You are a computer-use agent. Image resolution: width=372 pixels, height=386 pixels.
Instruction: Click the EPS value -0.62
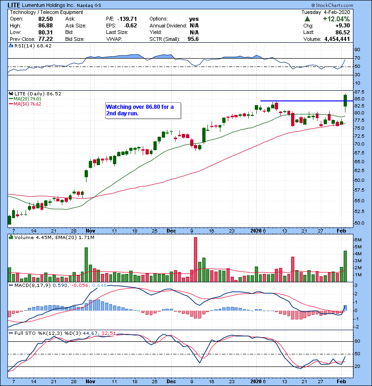(x=130, y=26)
